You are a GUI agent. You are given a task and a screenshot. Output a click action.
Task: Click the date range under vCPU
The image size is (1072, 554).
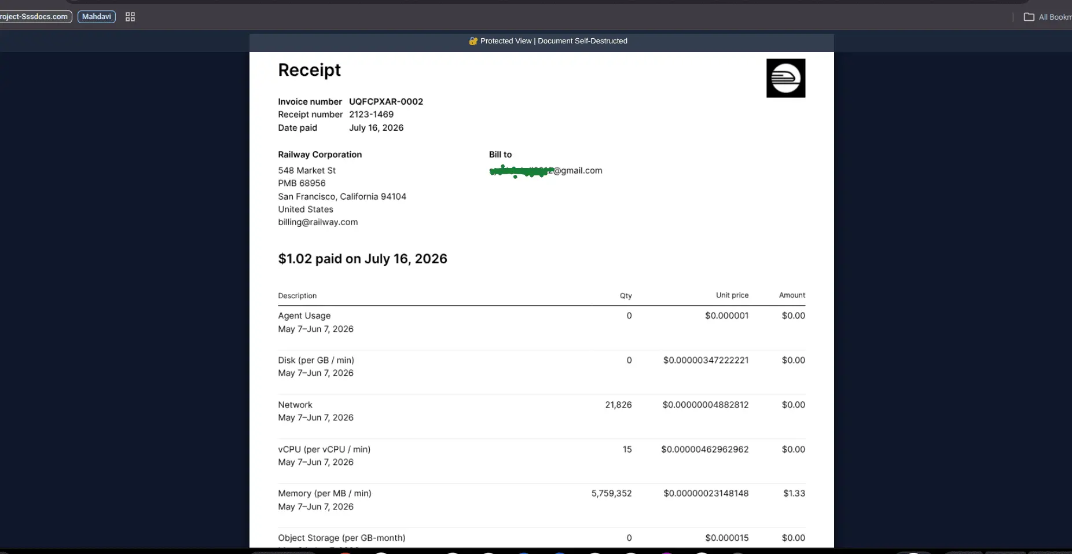(x=315, y=463)
